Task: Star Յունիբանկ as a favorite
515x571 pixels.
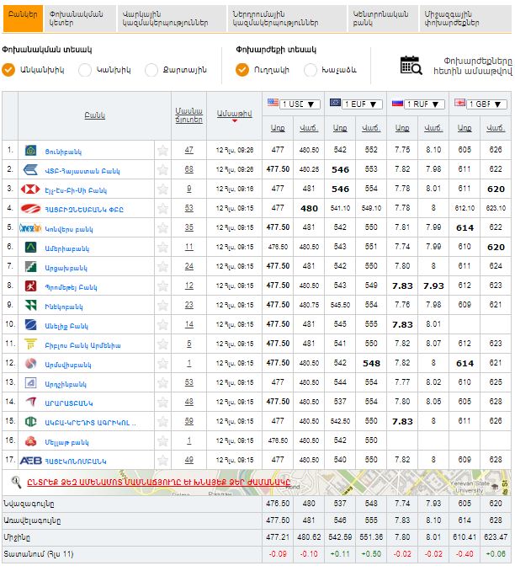Action: [162, 150]
